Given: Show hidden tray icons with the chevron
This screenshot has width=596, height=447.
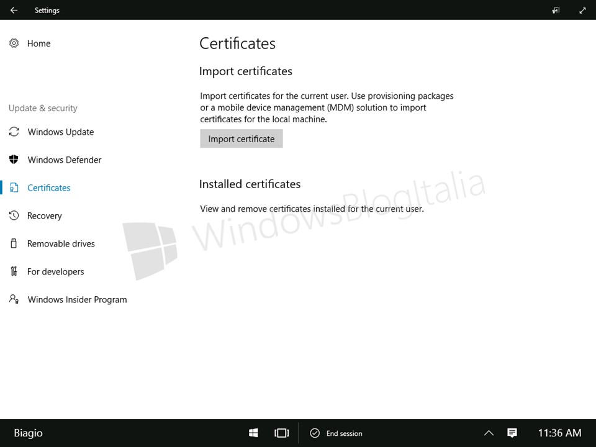Looking at the screenshot, I should pyautogui.click(x=489, y=433).
